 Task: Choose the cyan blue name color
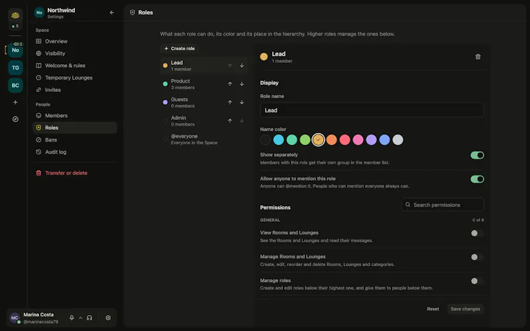[278, 140]
